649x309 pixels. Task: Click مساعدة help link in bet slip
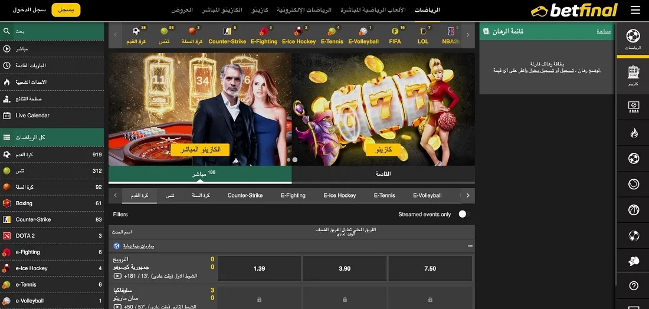click(x=604, y=31)
